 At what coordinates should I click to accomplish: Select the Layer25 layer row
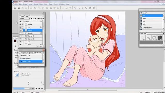(x=33, y=33)
